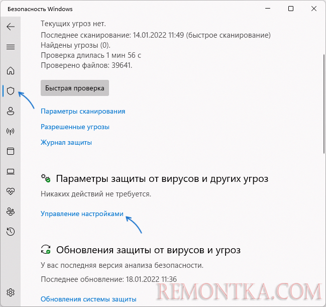Minimize the Безопасность Windows window
The height and width of the screenshot is (307, 326).
coord(268,9)
